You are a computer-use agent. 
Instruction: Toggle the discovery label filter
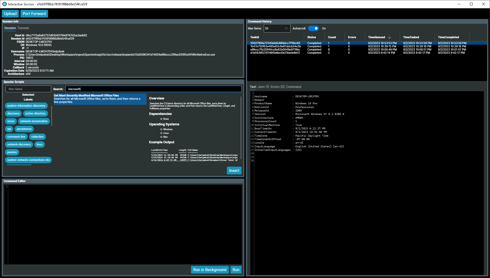13,113
